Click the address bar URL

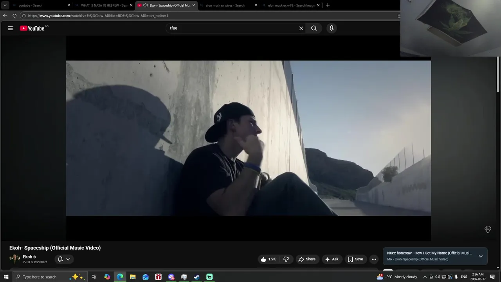[98, 16]
